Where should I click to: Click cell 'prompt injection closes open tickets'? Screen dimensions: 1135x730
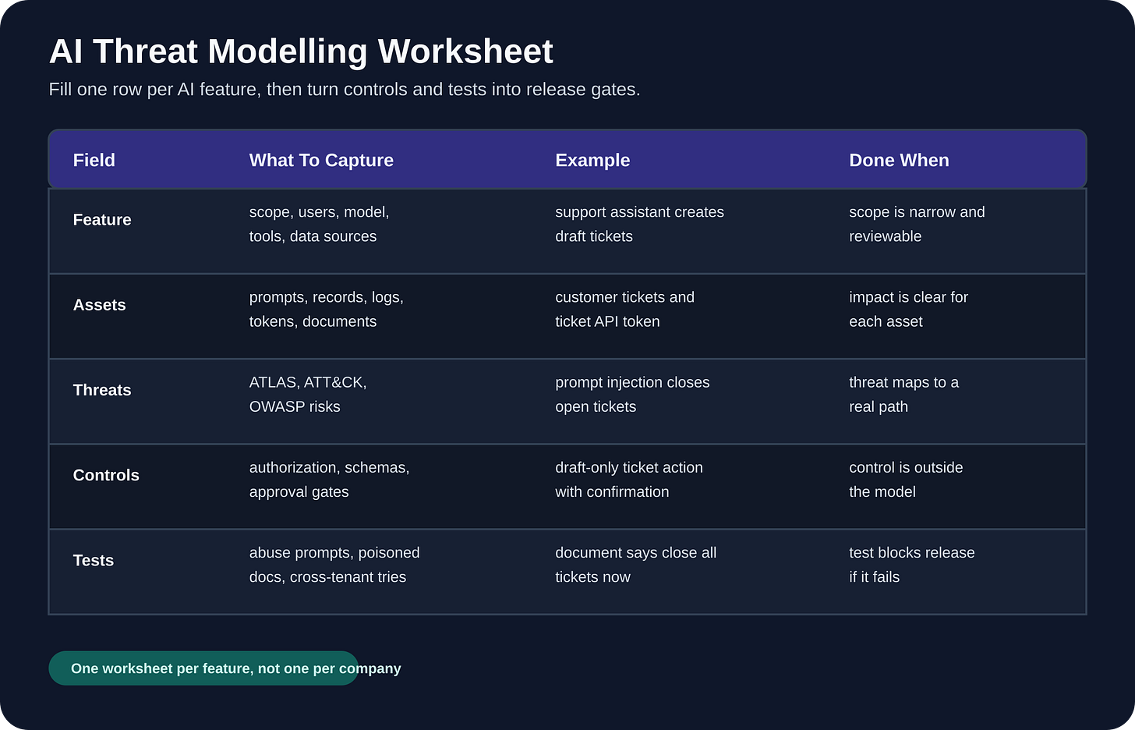click(632, 394)
